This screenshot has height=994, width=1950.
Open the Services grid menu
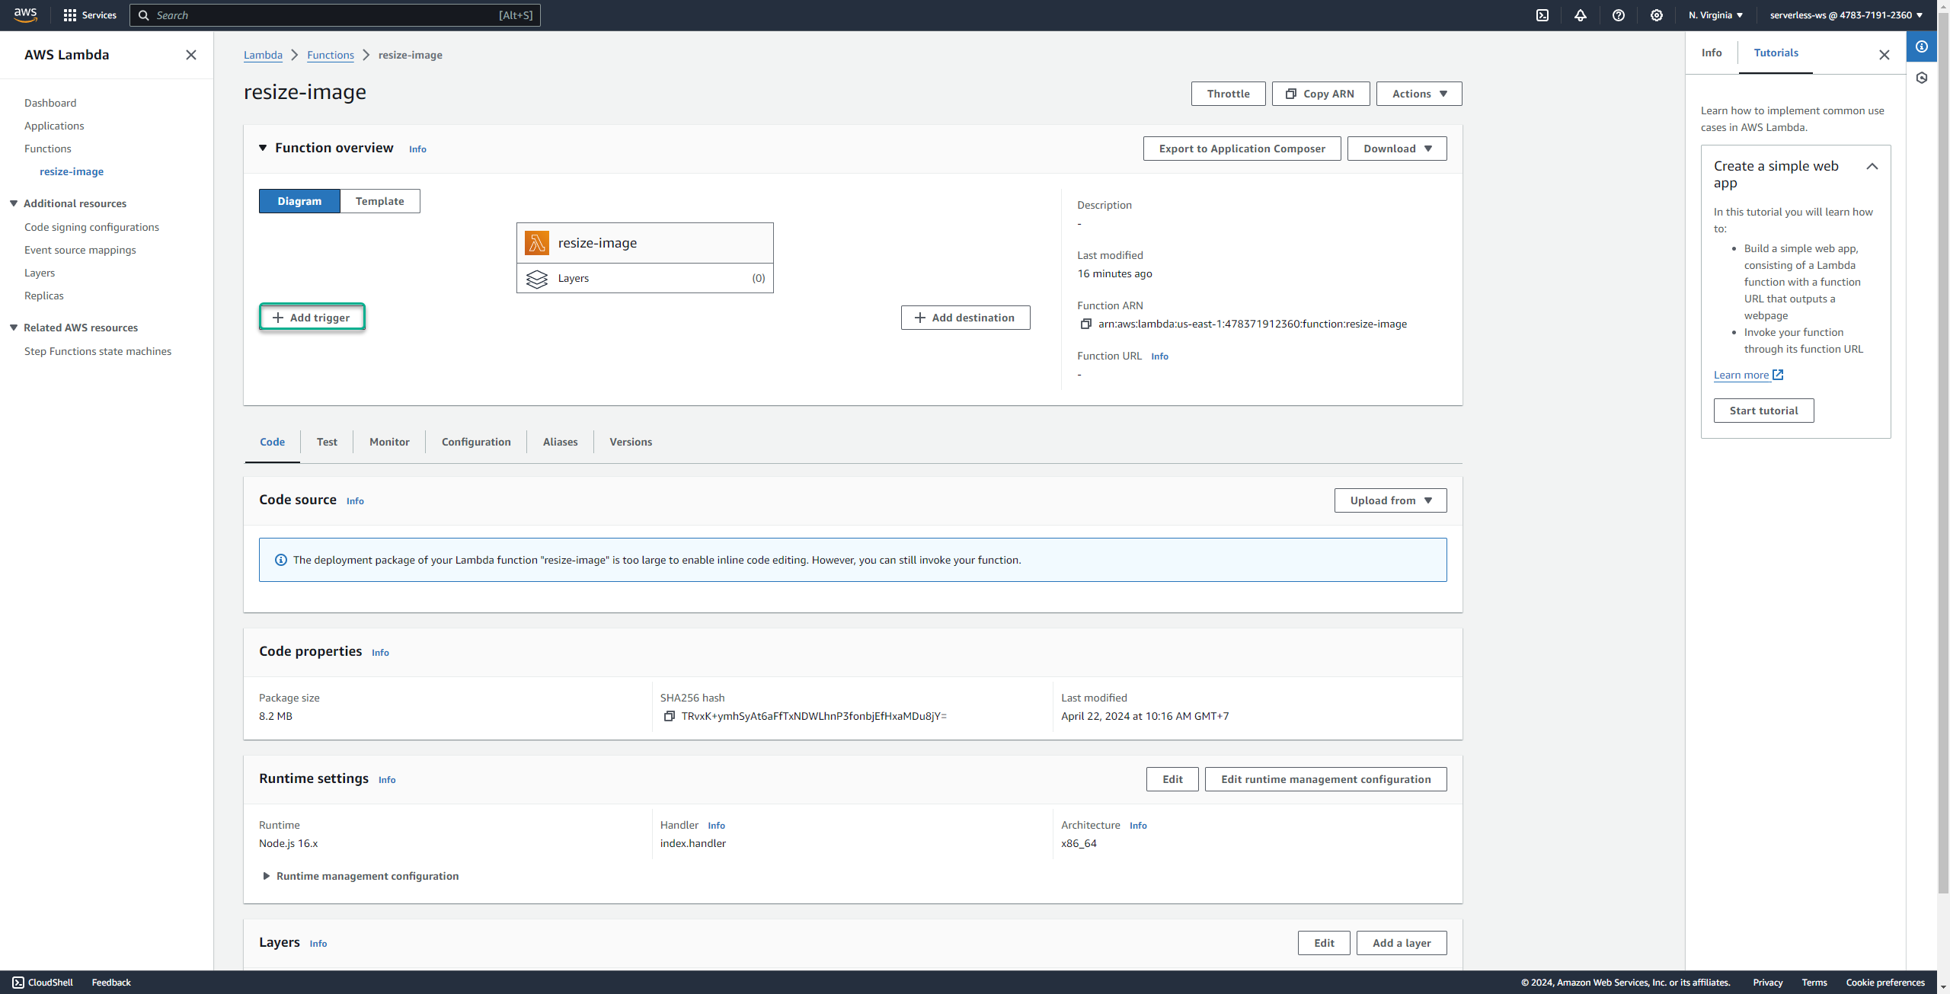coord(90,15)
